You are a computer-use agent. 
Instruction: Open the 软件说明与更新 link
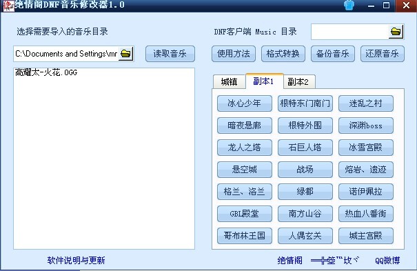pyautogui.click(x=76, y=261)
